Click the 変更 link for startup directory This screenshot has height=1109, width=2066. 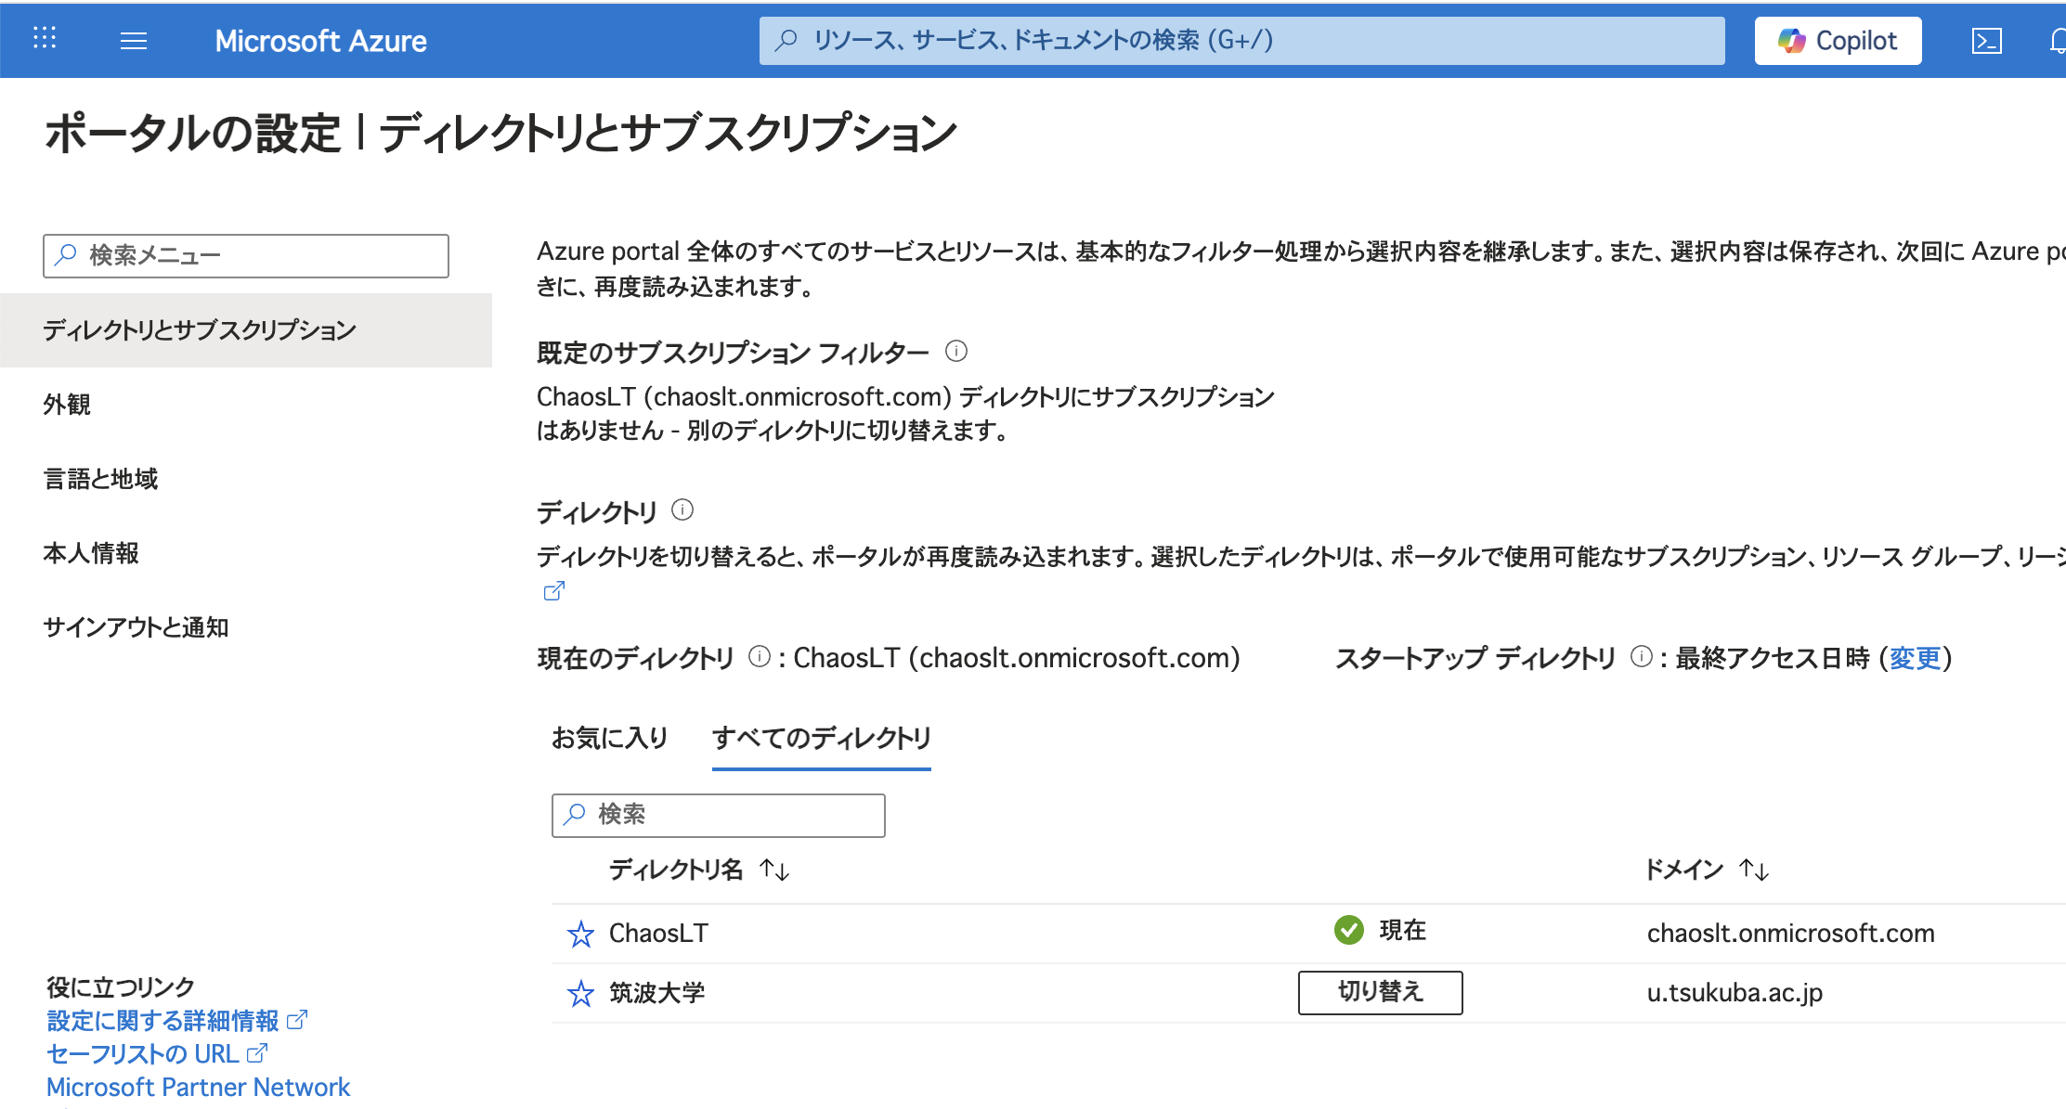[x=1915, y=658]
